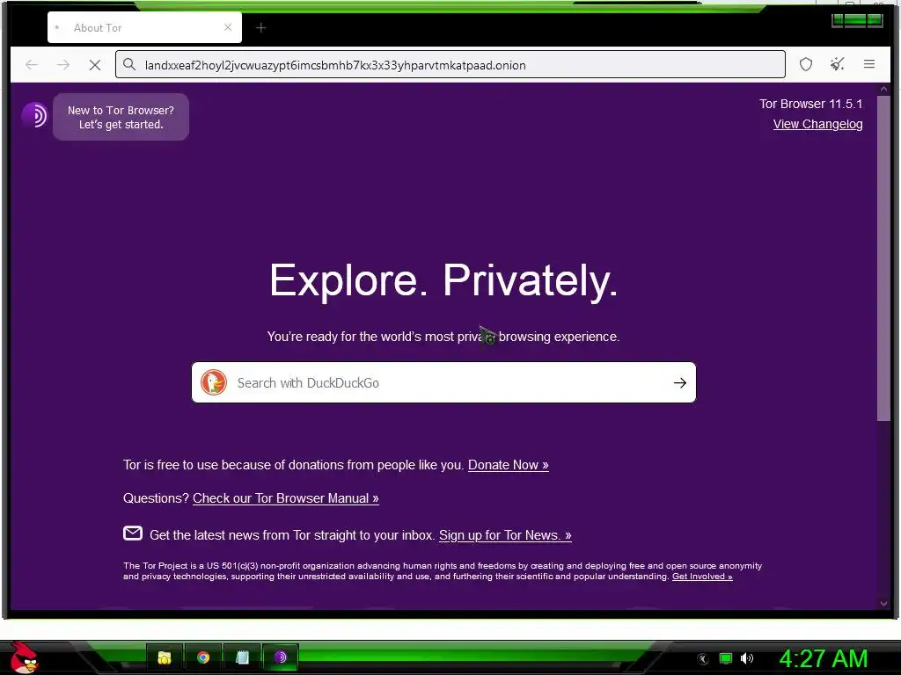Click the Tor onion logo icon
This screenshot has height=675, width=901.
(34, 115)
